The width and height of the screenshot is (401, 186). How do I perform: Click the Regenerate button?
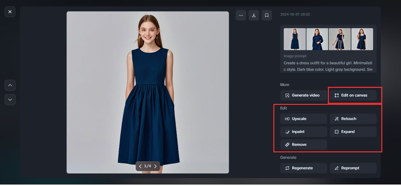[x=304, y=168]
